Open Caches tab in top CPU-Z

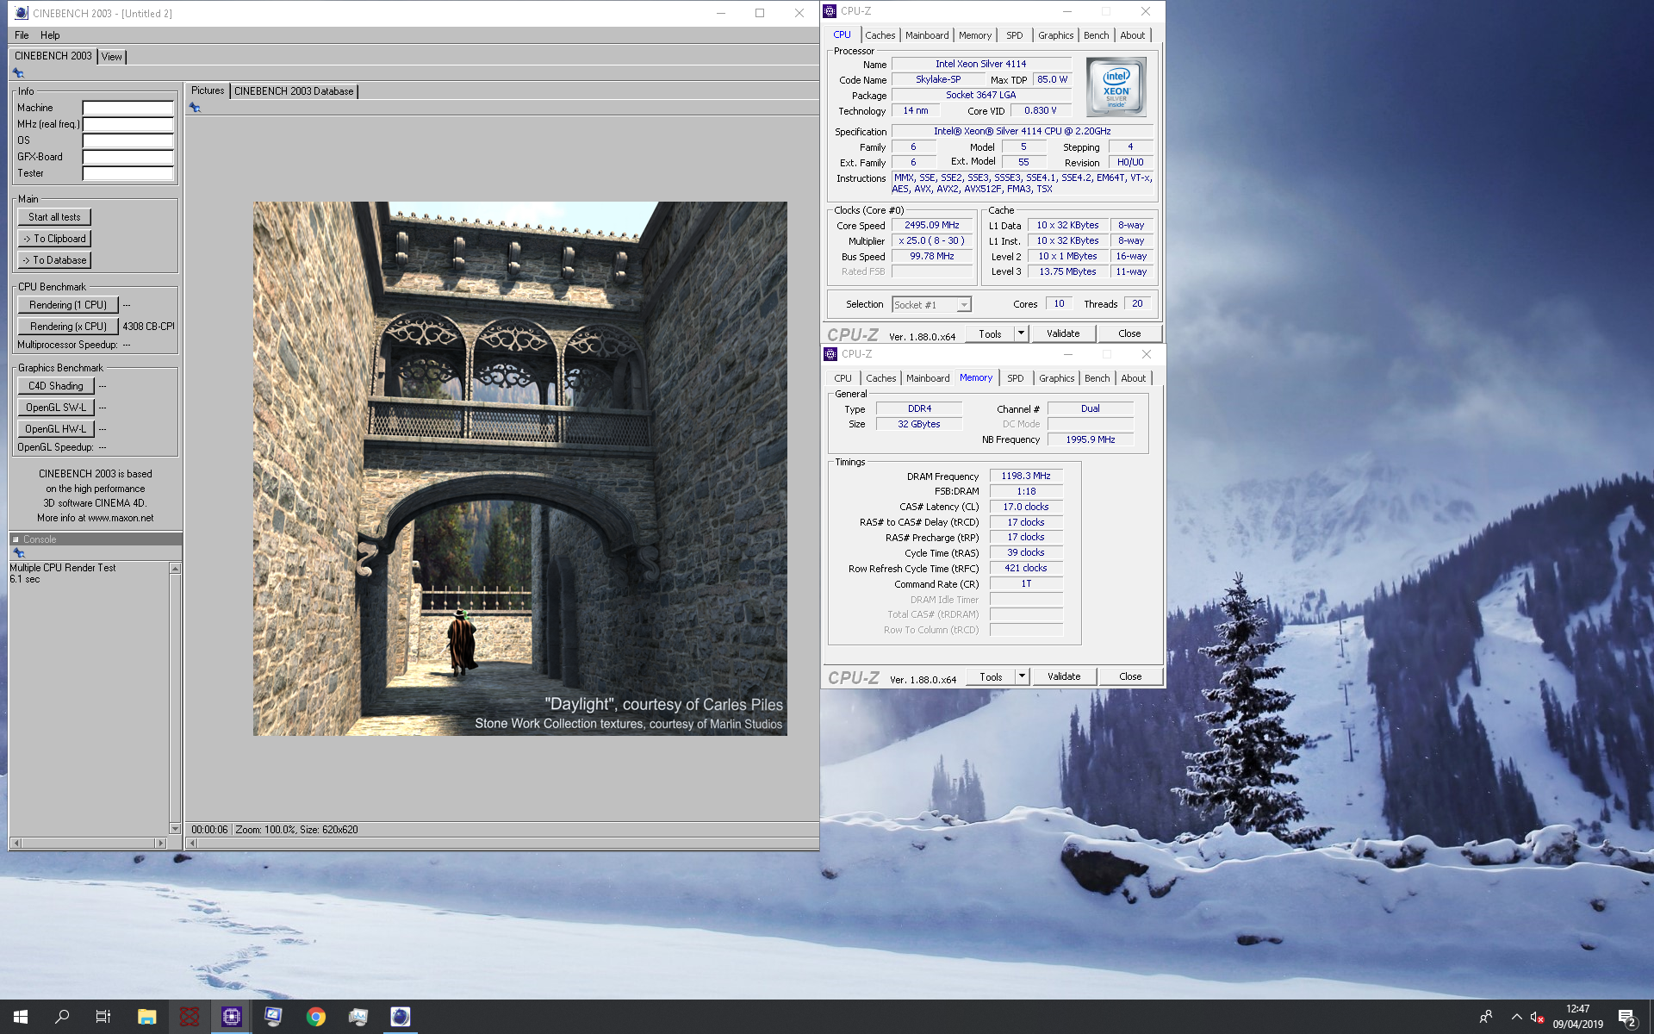[x=880, y=35]
